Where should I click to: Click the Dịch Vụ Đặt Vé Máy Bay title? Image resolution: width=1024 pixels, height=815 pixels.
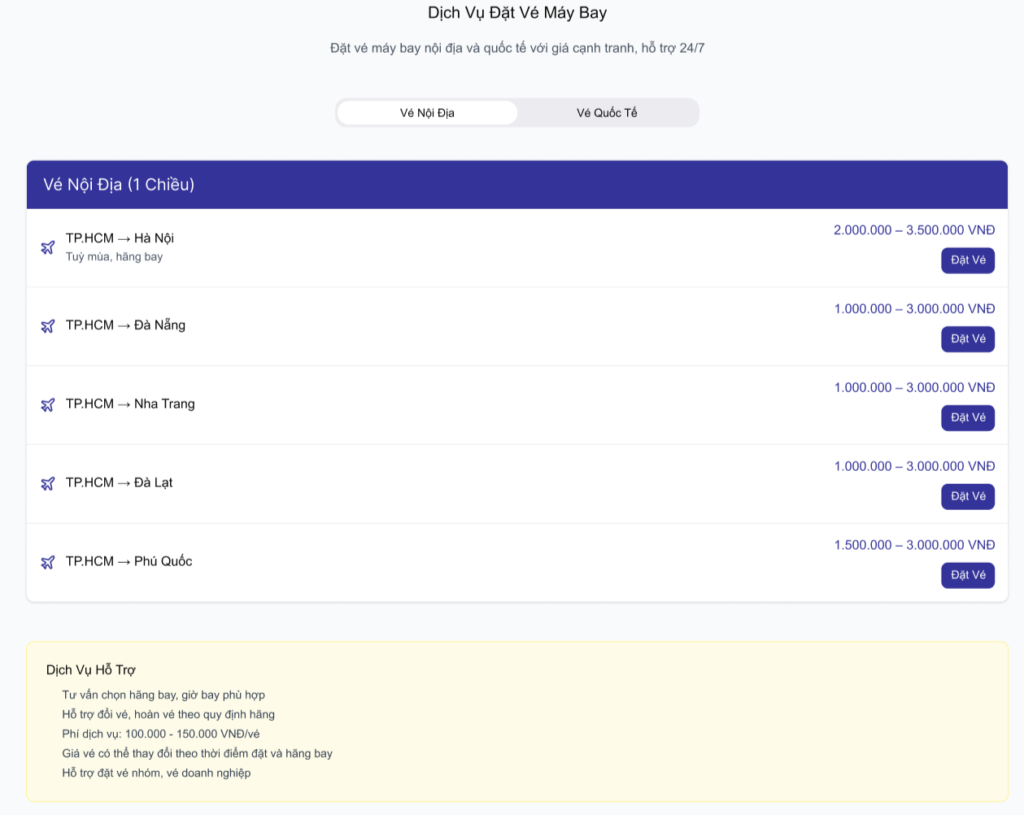coord(517,13)
